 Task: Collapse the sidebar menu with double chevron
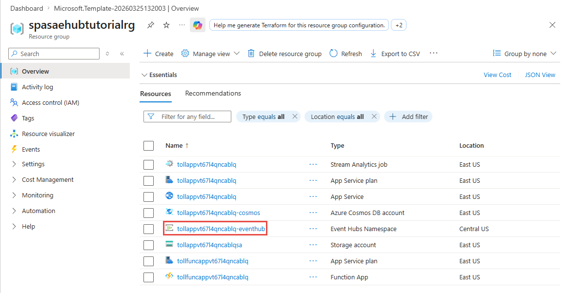(x=122, y=54)
